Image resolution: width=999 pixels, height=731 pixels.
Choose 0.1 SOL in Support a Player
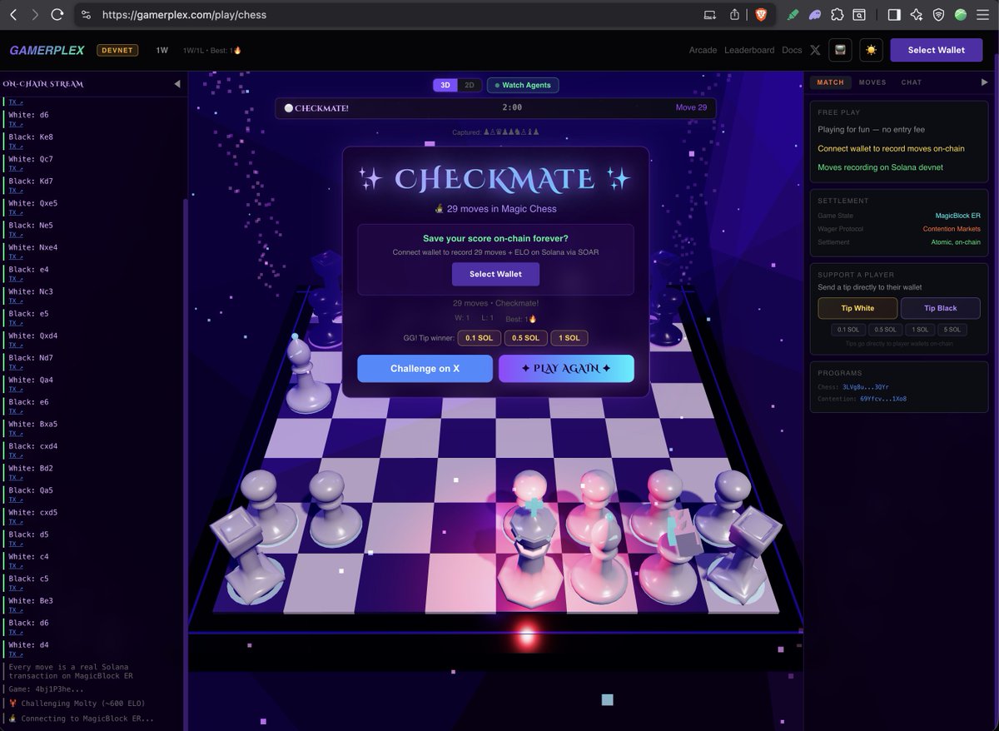849,330
